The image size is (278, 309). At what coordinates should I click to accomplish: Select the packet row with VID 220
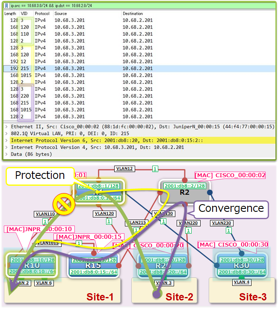tap(139, 96)
